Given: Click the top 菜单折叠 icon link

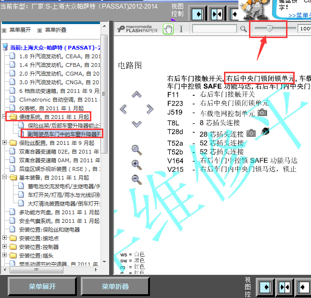Looking at the screenshot, I should (x=52, y=30).
